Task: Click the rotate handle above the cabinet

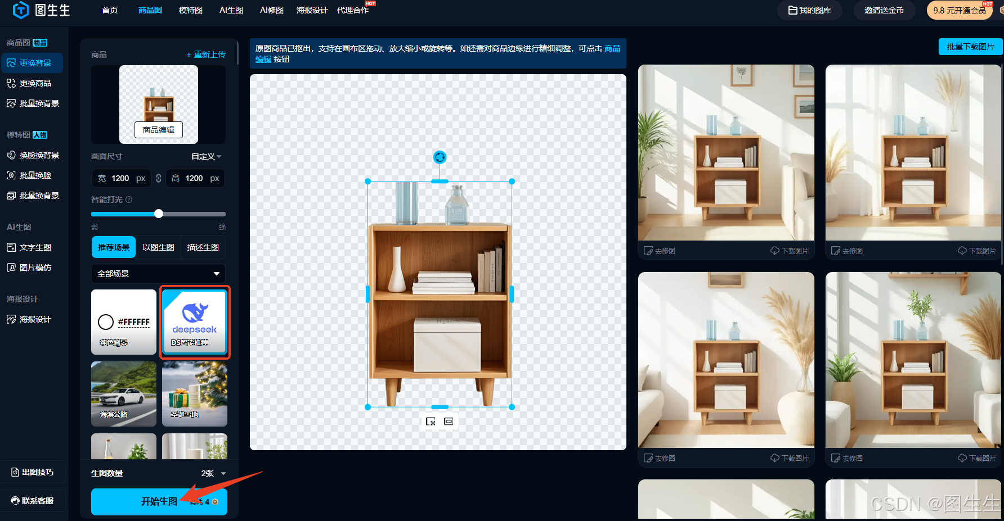Action: point(440,157)
